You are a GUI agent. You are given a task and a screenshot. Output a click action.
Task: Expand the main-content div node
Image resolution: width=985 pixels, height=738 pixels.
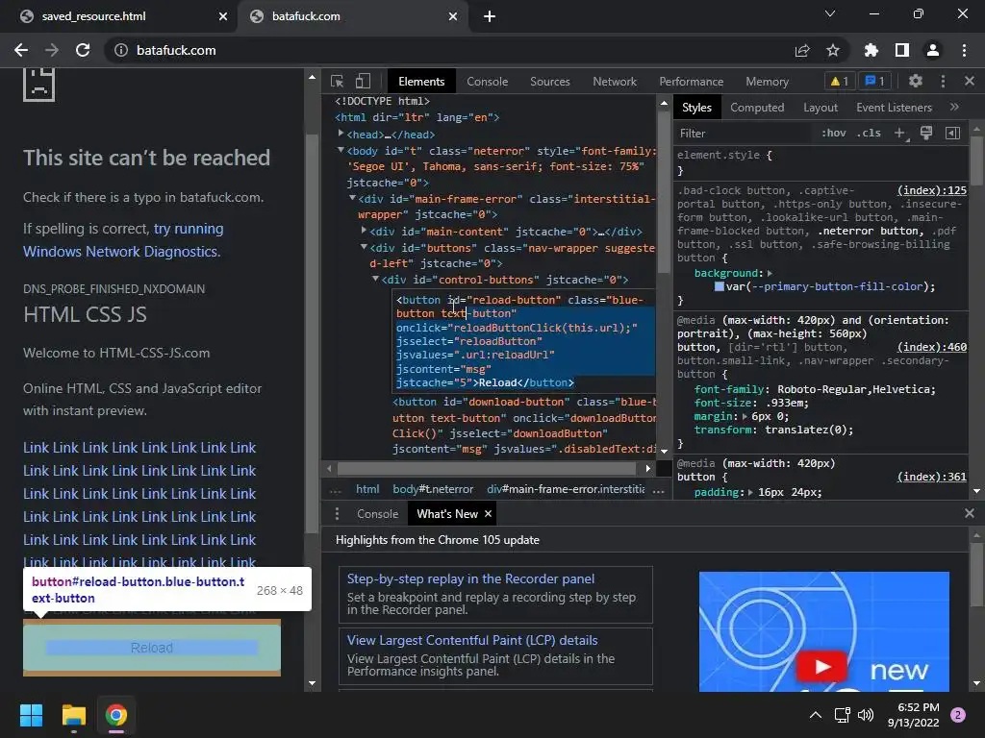(x=364, y=231)
